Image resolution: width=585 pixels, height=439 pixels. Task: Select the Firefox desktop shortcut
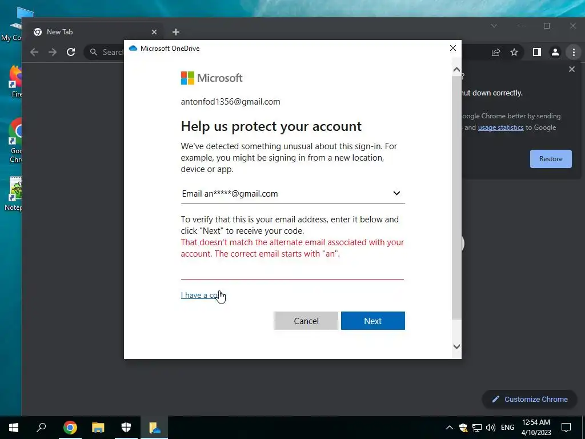(15, 81)
